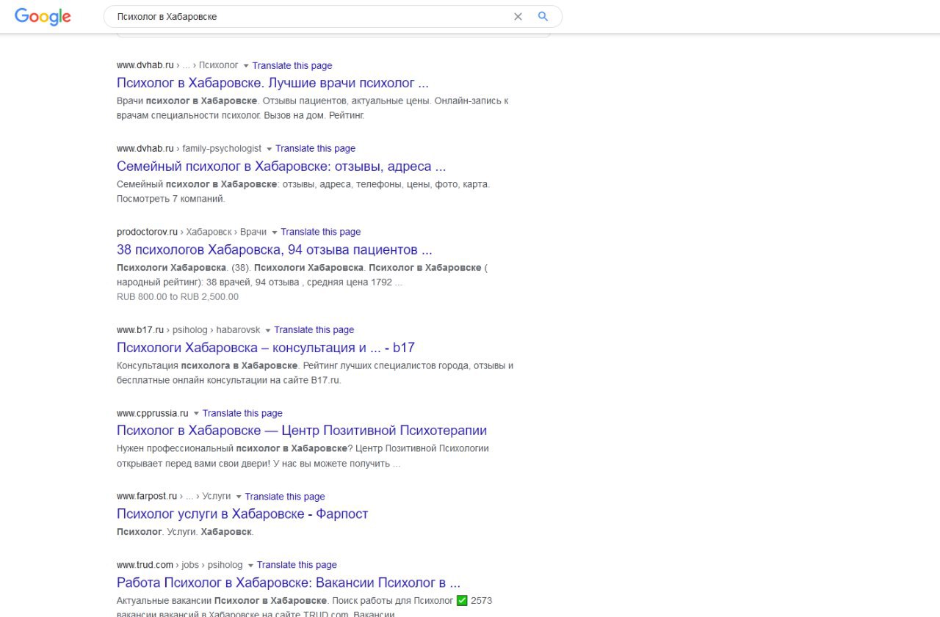This screenshot has height=617, width=940.
Task: Click the magnifying glass search icon
Action: coord(543,16)
